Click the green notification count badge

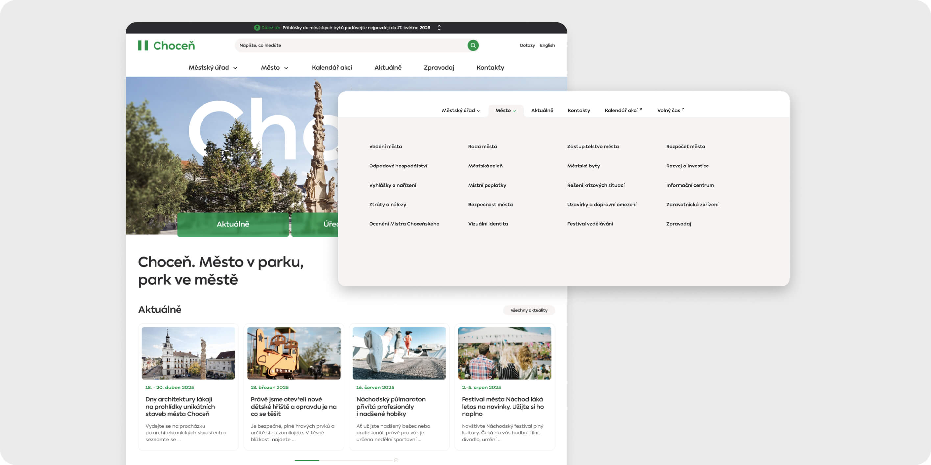[x=257, y=28]
